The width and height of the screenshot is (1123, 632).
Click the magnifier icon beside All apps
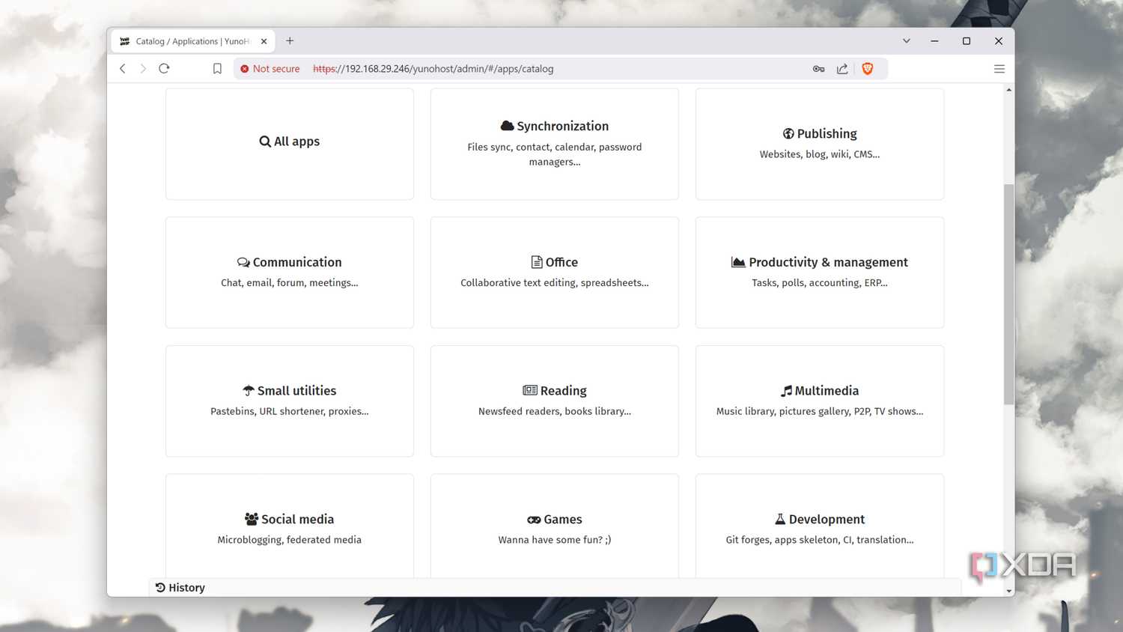click(x=265, y=142)
